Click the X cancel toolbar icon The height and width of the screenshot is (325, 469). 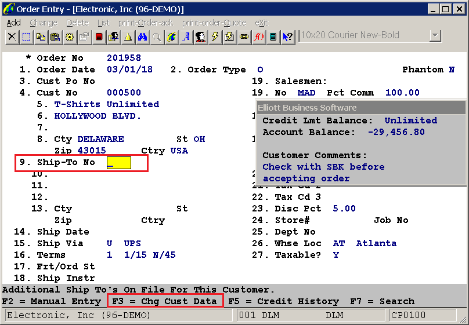pos(12,37)
